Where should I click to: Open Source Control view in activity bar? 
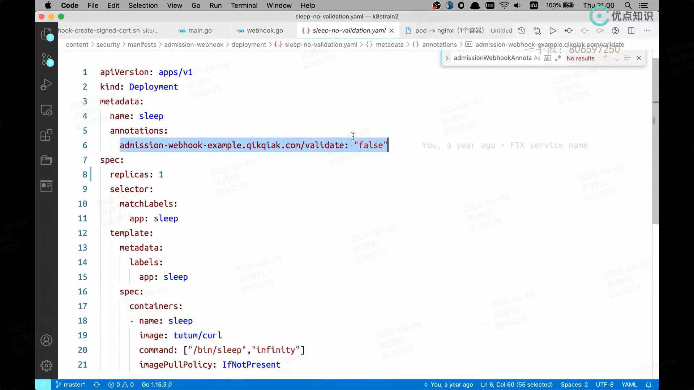tap(46, 59)
